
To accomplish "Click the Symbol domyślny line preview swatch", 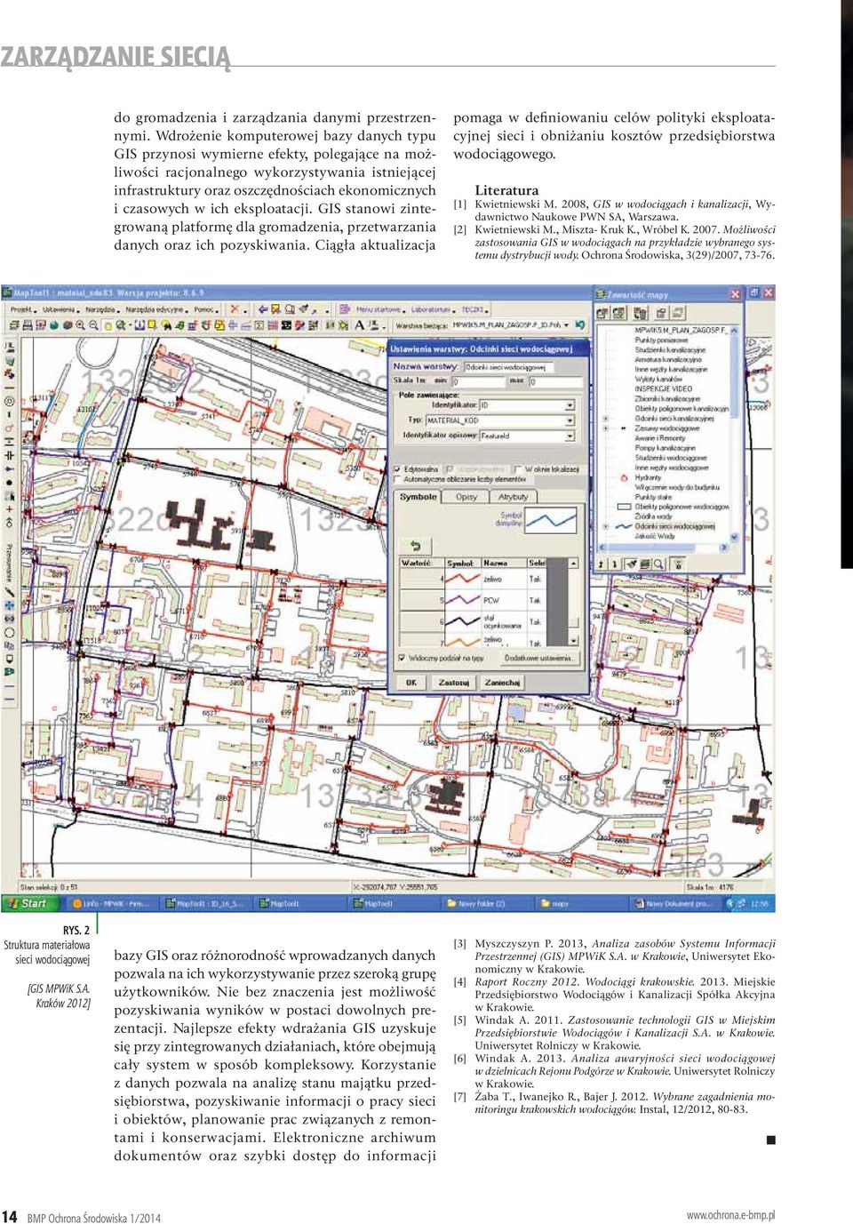I will click(x=551, y=518).
